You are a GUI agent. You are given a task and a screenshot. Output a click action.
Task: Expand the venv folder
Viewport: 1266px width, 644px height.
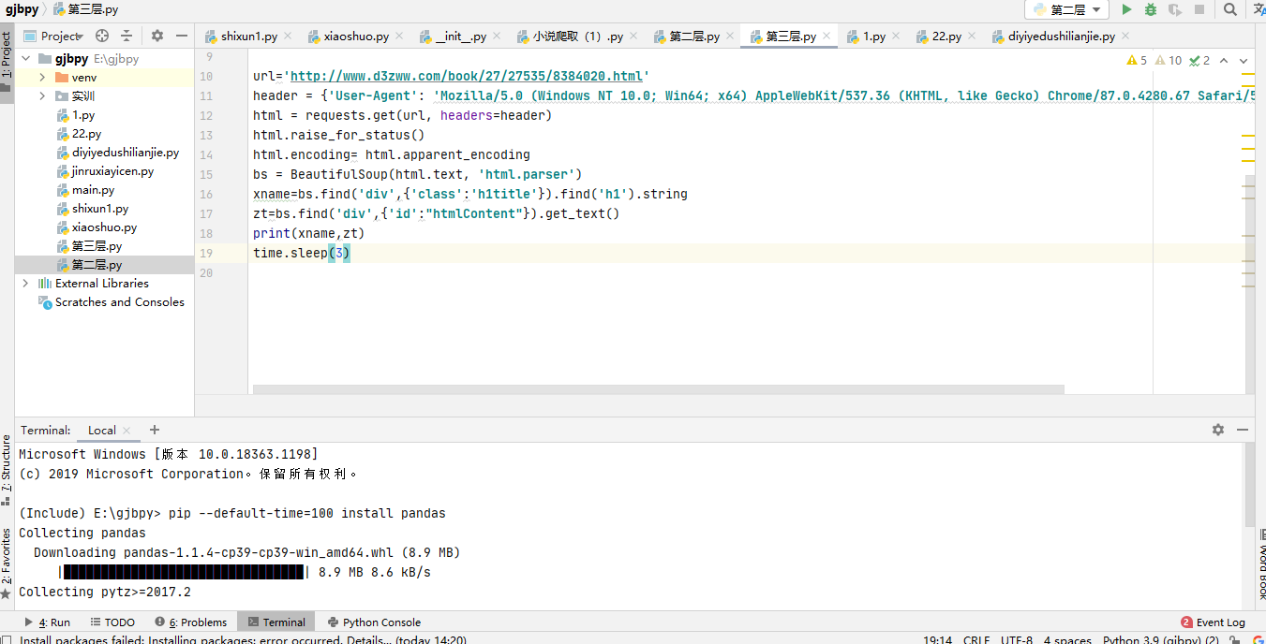coord(42,78)
